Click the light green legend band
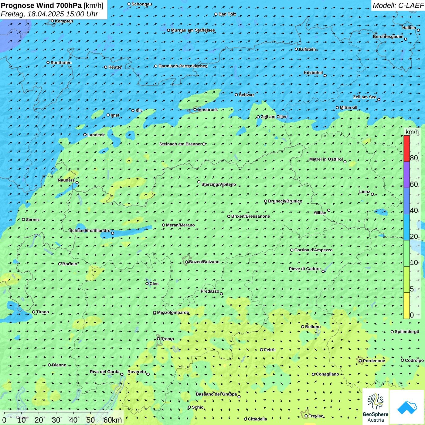The height and width of the screenshot is (425, 425). tap(406, 253)
